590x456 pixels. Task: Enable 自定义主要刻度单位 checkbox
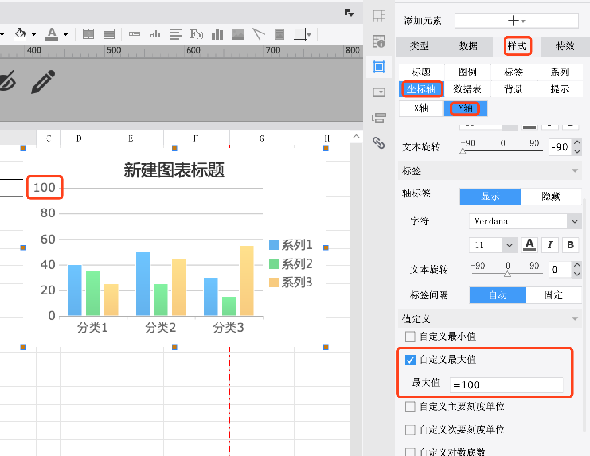(410, 407)
